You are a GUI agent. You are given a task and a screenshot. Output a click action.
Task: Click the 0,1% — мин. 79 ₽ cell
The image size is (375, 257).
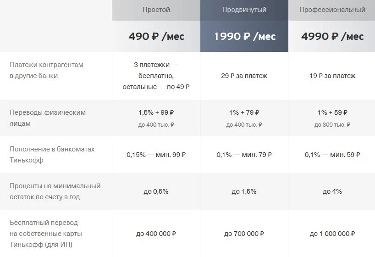click(244, 155)
